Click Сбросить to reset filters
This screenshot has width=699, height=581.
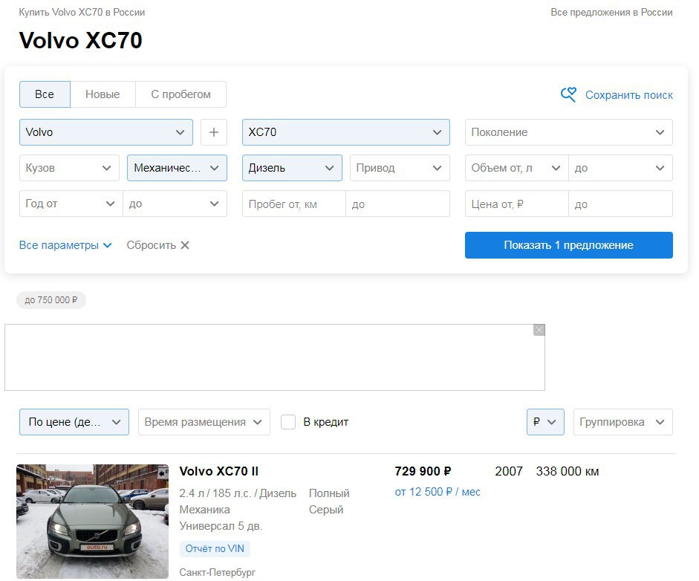[x=151, y=245]
